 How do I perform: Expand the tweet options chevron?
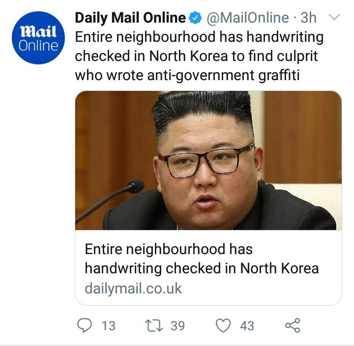pyautogui.click(x=334, y=17)
